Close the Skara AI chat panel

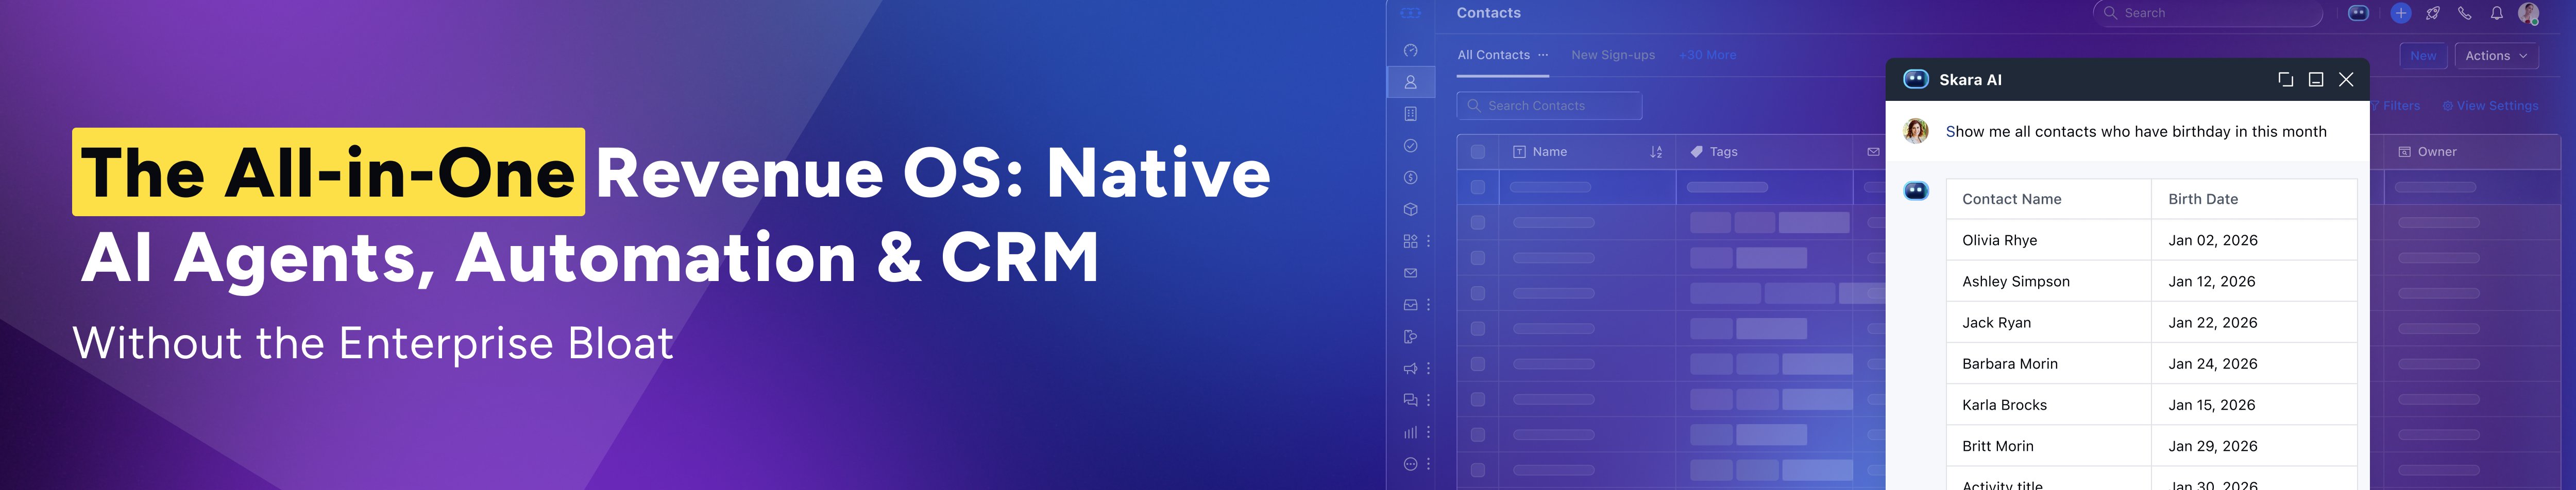point(2346,80)
